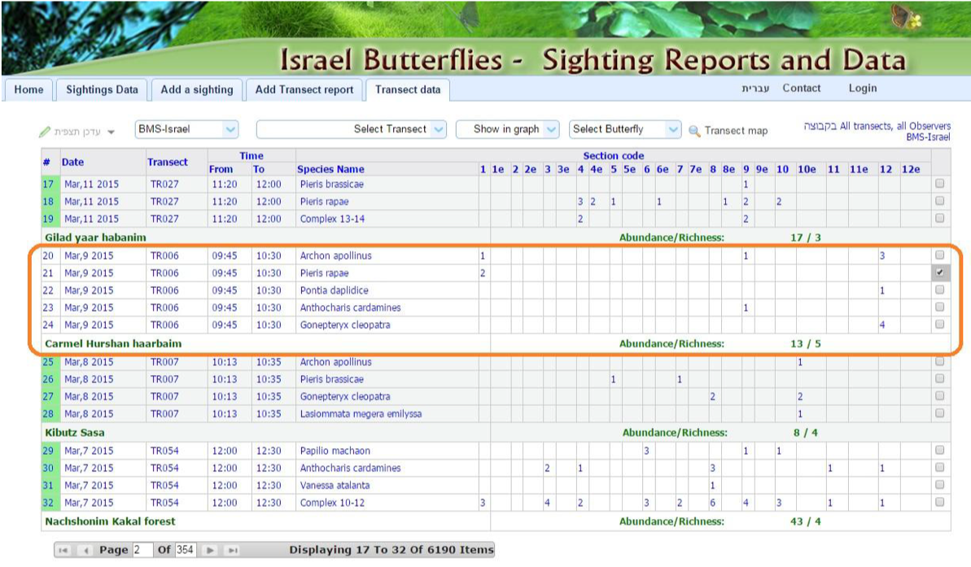
Task: Go to the next page of results
Action: pyautogui.click(x=210, y=549)
